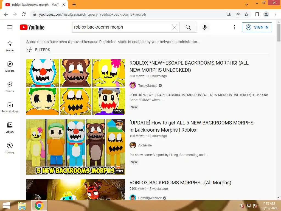The image size is (281, 211).
Task: Visit the GamingWithKev channel name
Action: pos(150,198)
